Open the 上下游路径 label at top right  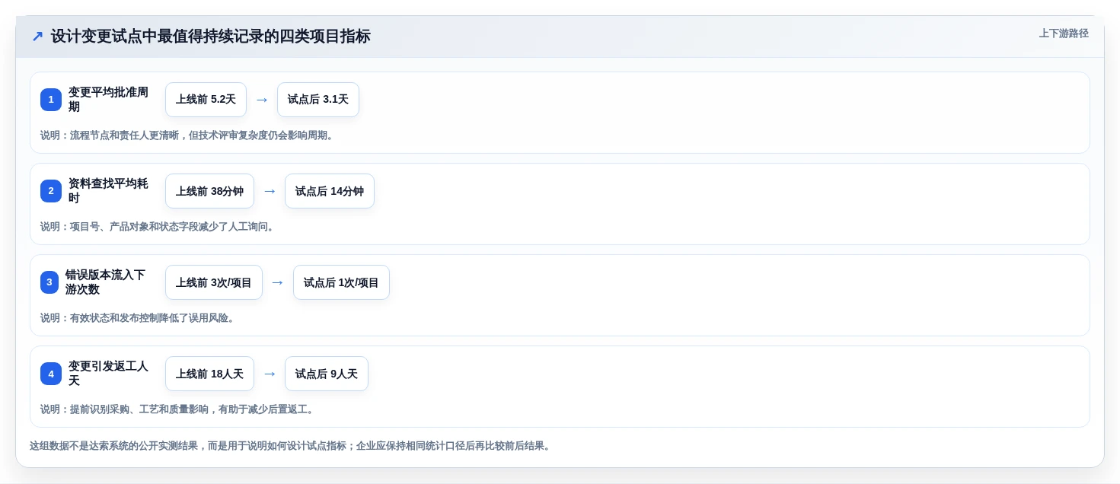pos(1064,33)
